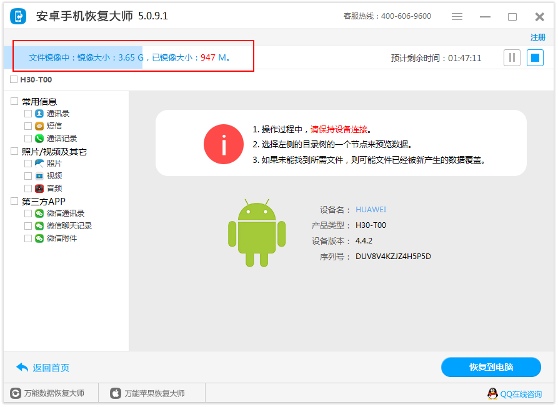This screenshot has width=558, height=407.
Task: Pause the file imaging process
Action: (512, 57)
